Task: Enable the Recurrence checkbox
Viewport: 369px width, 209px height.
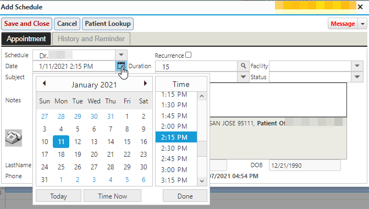Action: pos(188,55)
